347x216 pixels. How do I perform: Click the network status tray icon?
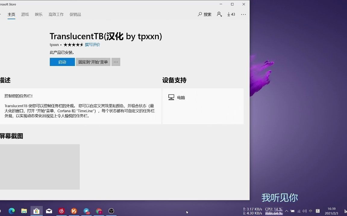click(x=299, y=211)
